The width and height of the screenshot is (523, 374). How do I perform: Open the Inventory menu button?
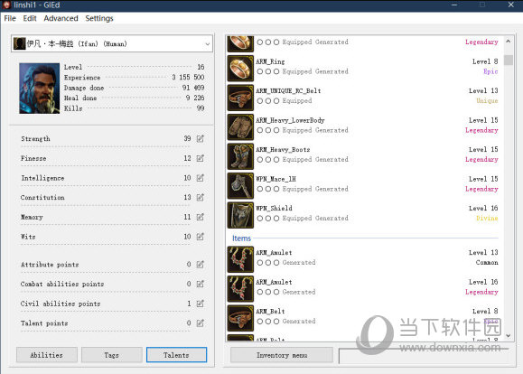coord(282,355)
